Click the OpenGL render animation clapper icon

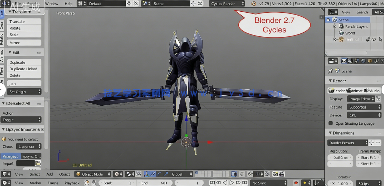coord(282,174)
